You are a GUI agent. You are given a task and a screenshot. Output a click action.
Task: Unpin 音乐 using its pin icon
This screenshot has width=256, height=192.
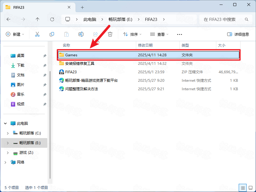[45, 94]
